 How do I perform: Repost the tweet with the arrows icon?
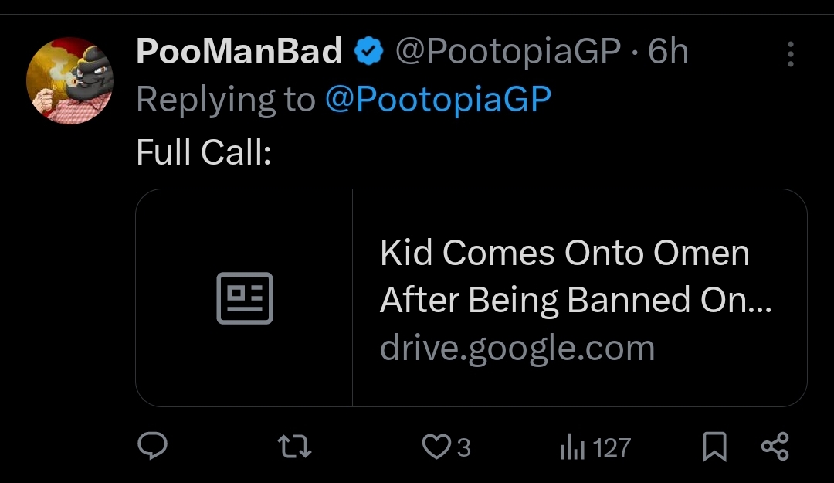tap(294, 447)
